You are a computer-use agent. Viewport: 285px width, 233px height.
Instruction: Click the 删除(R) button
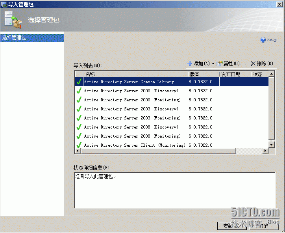[262, 63]
